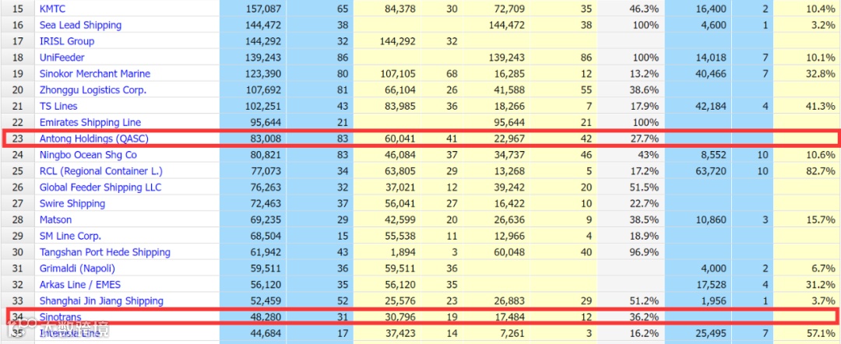Open the Emirates Shipping Line link
The width and height of the screenshot is (841, 344).
click(89, 122)
